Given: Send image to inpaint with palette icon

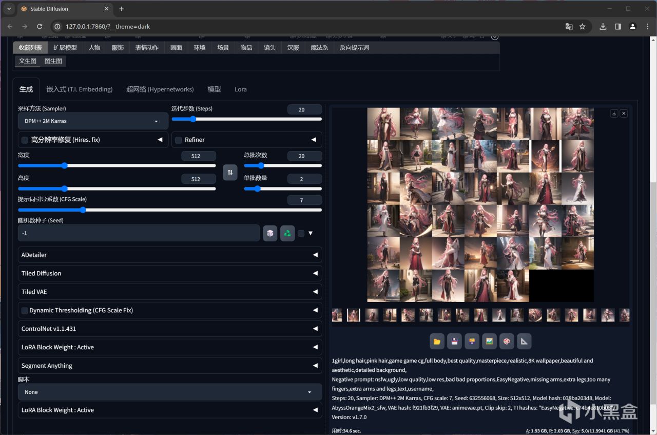Looking at the screenshot, I should 506,341.
